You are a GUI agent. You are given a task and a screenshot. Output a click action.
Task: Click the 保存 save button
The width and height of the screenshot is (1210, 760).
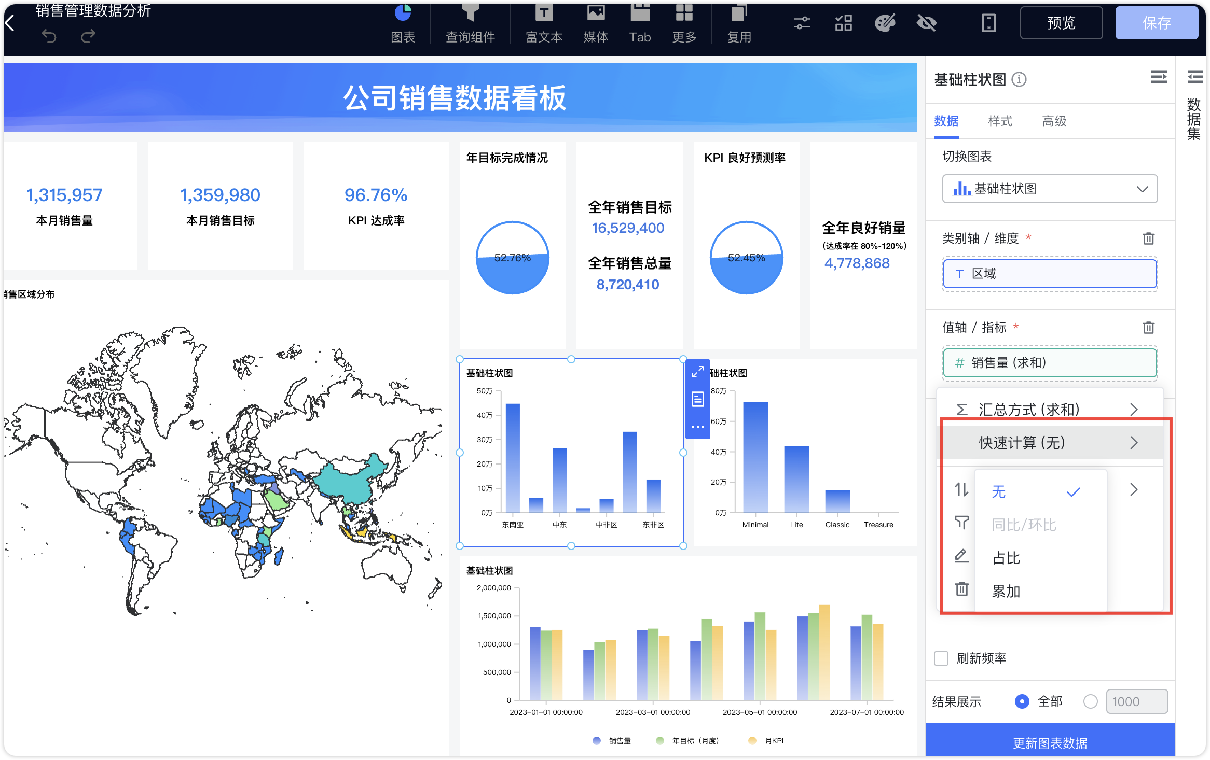(1157, 23)
